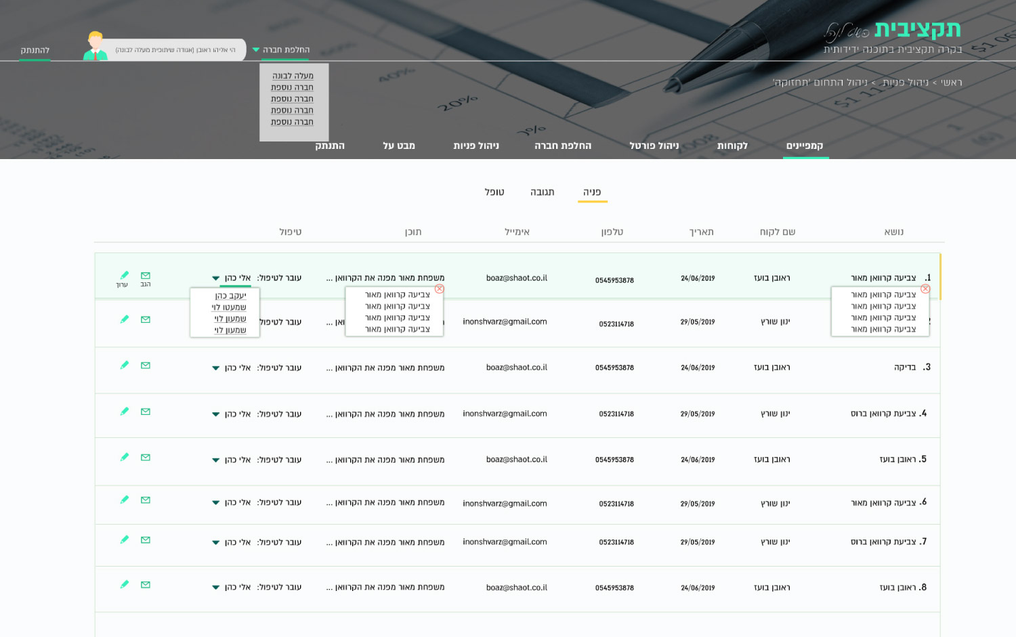Click the pencil icon in row 8
This screenshot has height=637, width=1016.
click(x=125, y=584)
